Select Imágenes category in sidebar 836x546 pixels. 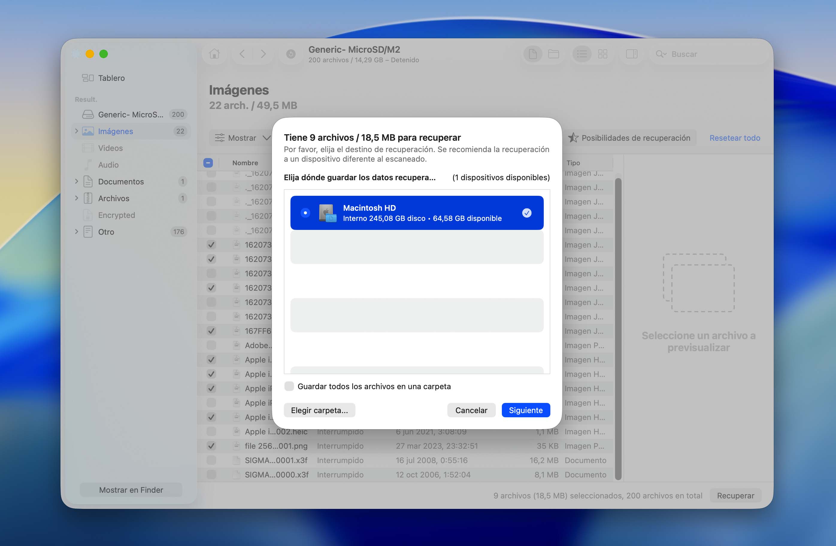(x=131, y=131)
